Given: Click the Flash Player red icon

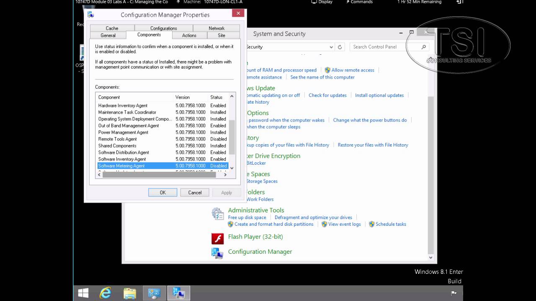Looking at the screenshot, I should [217, 238].
